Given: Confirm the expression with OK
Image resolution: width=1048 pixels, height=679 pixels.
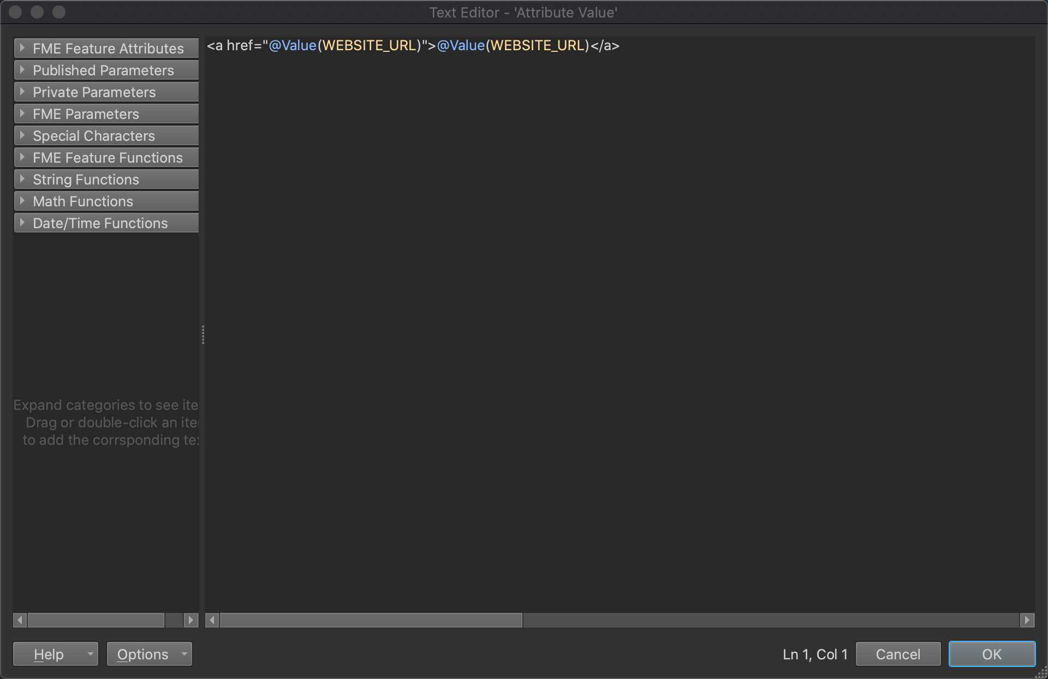Looking at the screenshot, I should (992, 654).
